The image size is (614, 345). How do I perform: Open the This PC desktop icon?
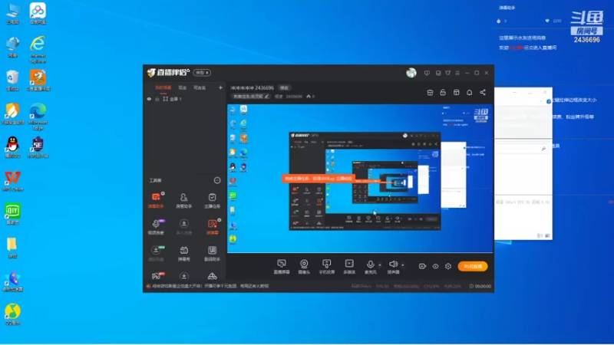coord(12,14)
